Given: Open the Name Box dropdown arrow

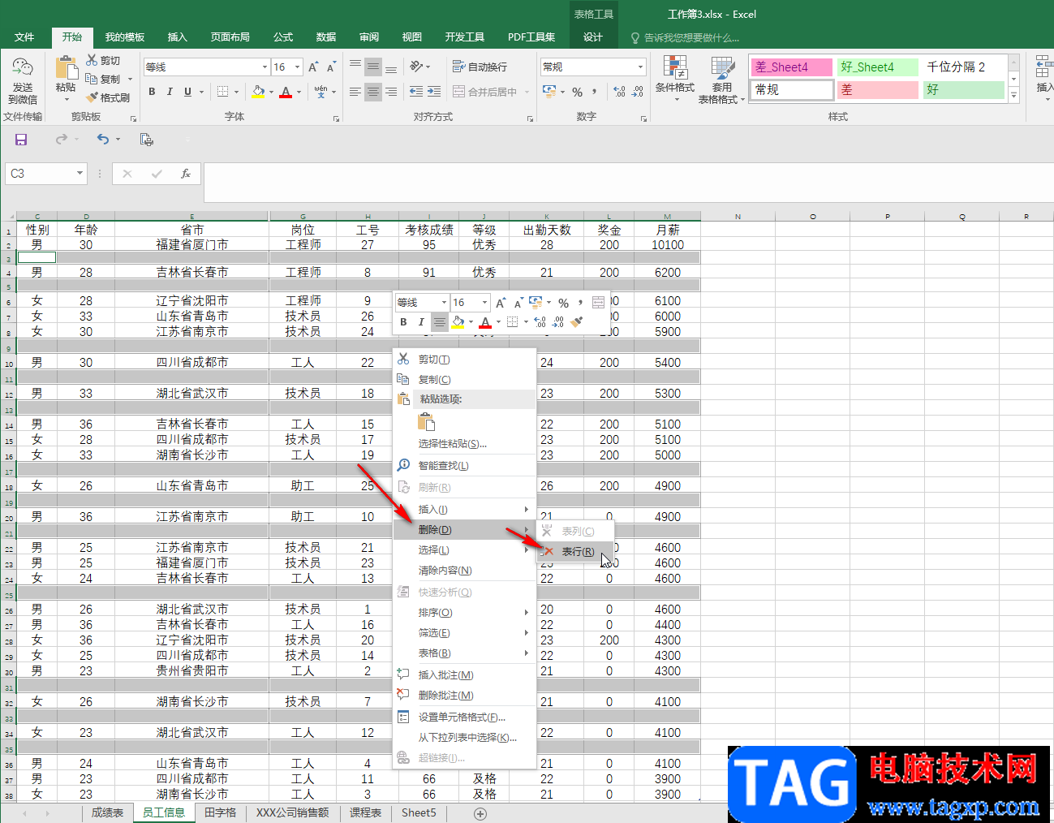Looking at the screenshot, I should [x=80, y=173].
